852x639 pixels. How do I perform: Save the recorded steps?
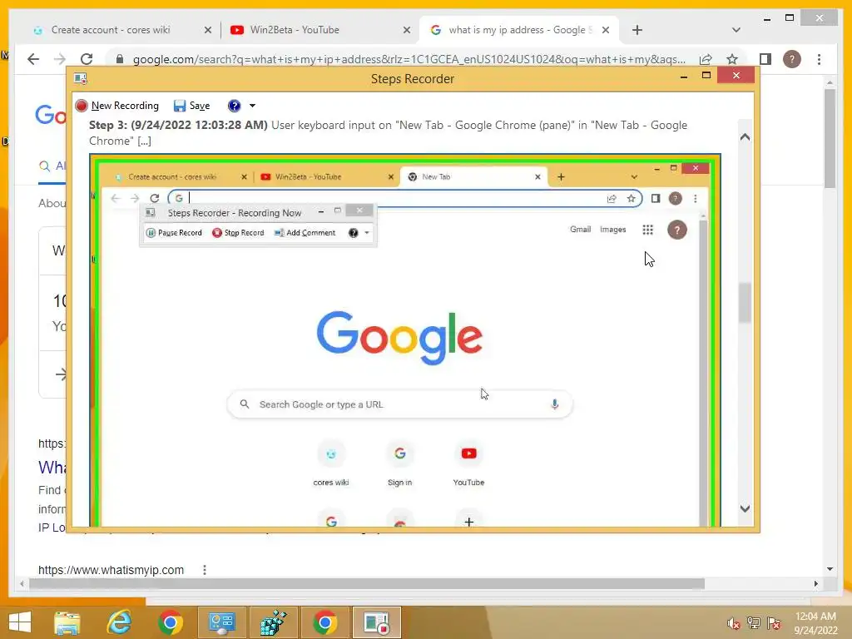click(x=192, y=106)
